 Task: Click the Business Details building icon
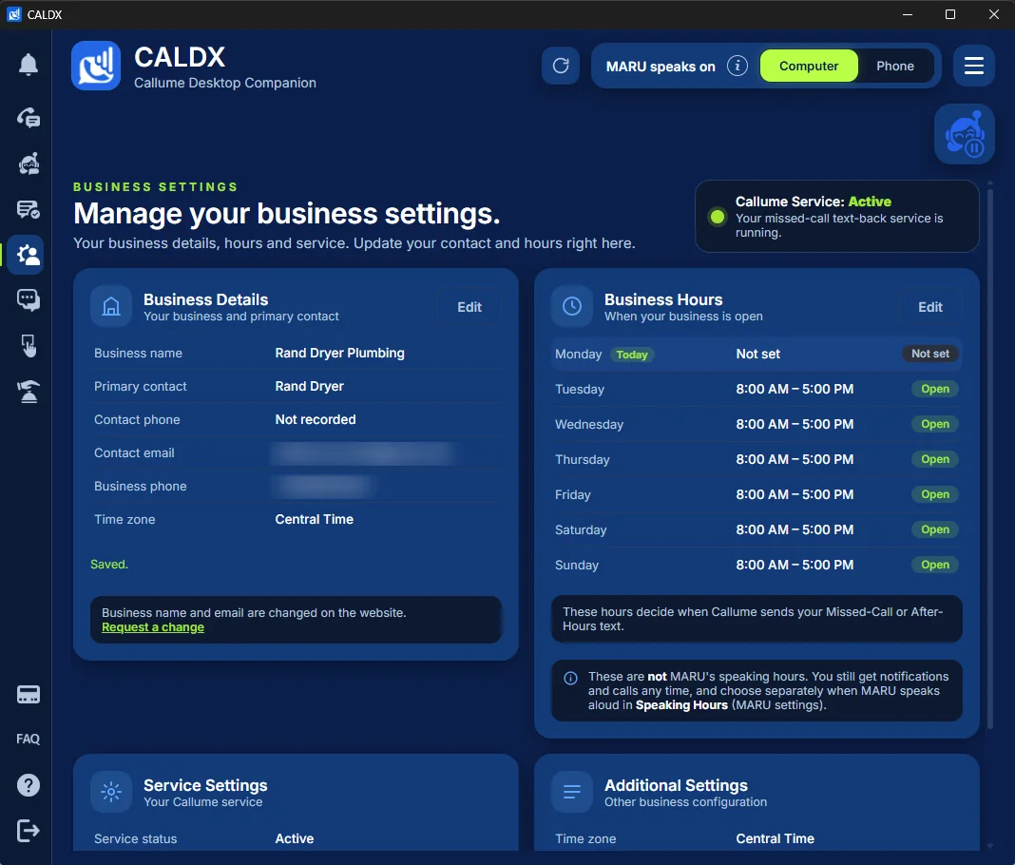[x=111, y=306]
